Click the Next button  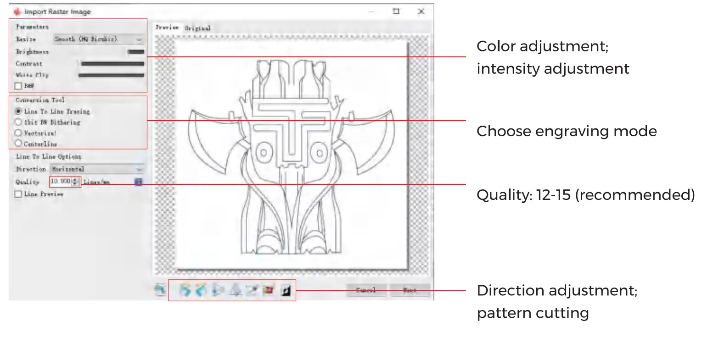[x=410, y=290]
